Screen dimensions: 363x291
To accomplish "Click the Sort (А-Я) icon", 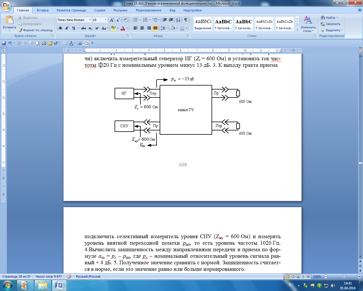I will [178, 20].
